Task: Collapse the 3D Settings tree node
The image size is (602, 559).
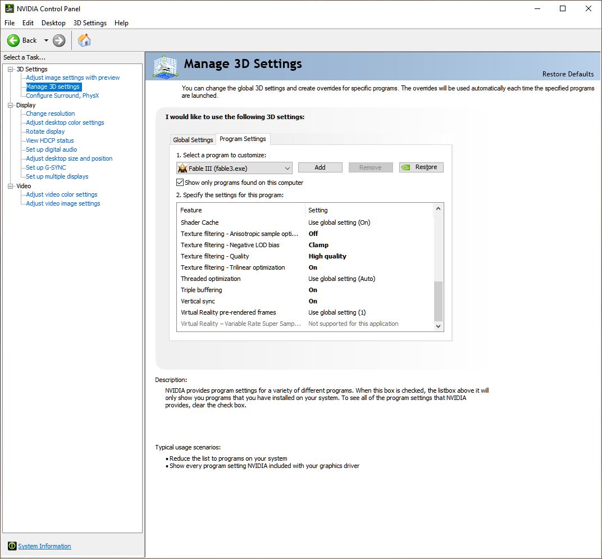Action: click(x=10, y=69)
